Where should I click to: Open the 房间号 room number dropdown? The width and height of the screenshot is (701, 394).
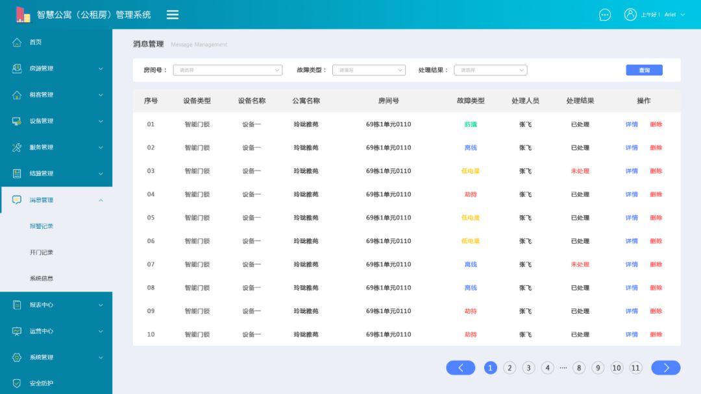[228, 69]
